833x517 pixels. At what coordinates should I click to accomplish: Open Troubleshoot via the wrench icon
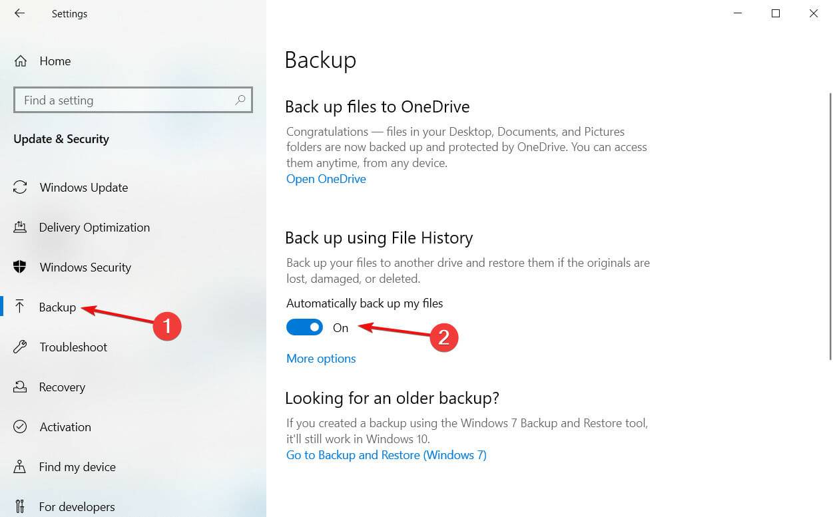click(x=19, y=347)
